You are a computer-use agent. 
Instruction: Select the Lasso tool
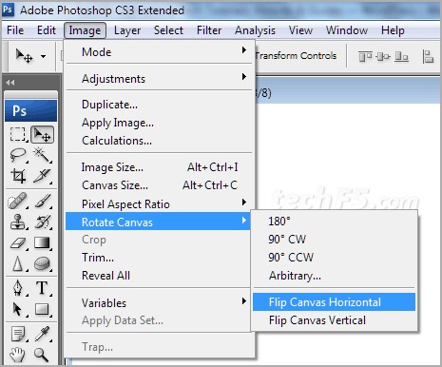point(18,155)
